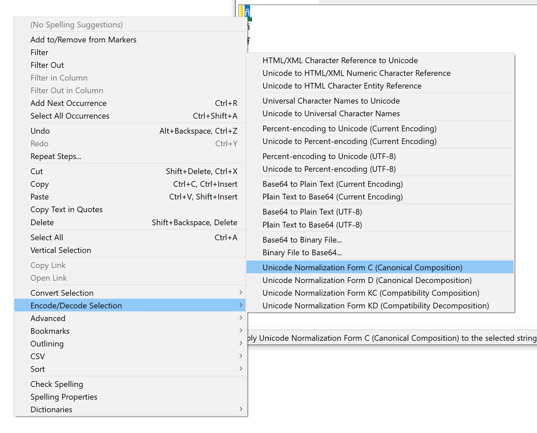Viewport: 537px width, 433px height.
Task: Select All Occurrences menu entry
Action: [130, 116]
